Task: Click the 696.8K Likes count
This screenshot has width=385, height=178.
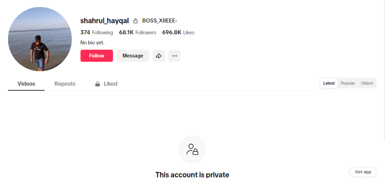Action: click(178, 32)
